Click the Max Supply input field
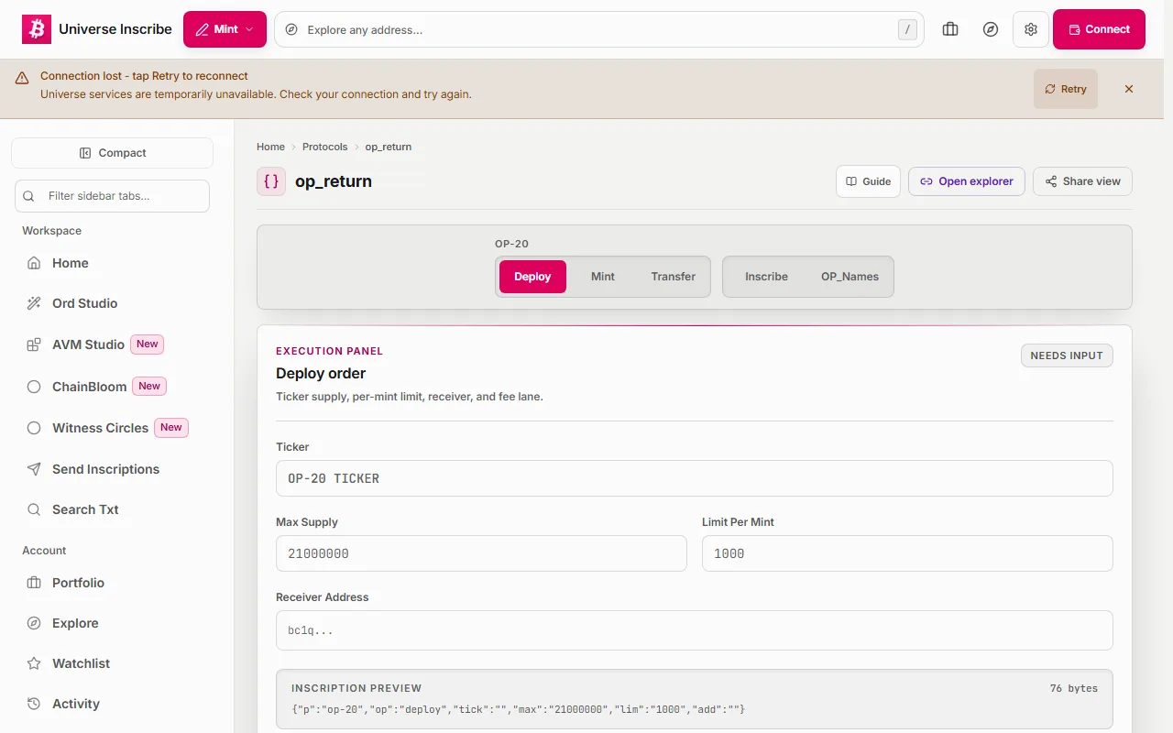 [481, 553]
